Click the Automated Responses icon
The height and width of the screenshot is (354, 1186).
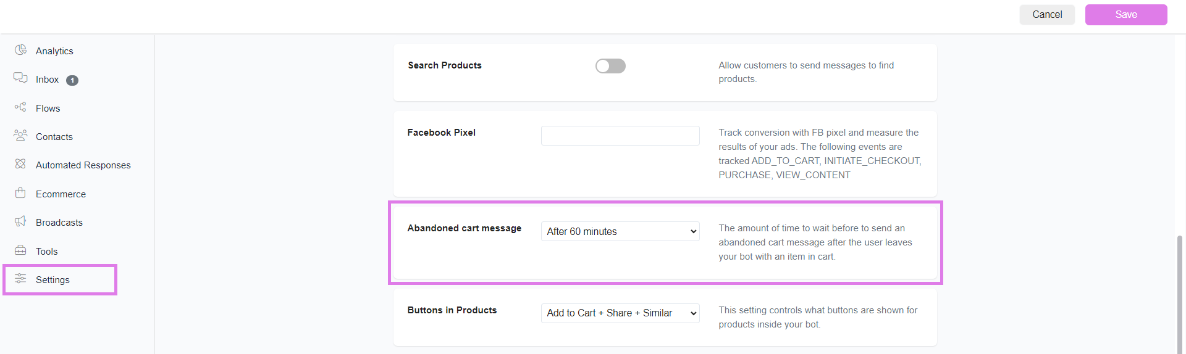(20, 164)
